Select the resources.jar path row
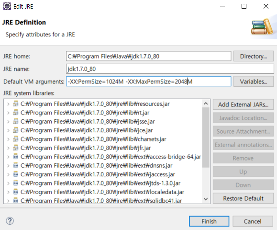277x230 pixels. click(95, 104)
